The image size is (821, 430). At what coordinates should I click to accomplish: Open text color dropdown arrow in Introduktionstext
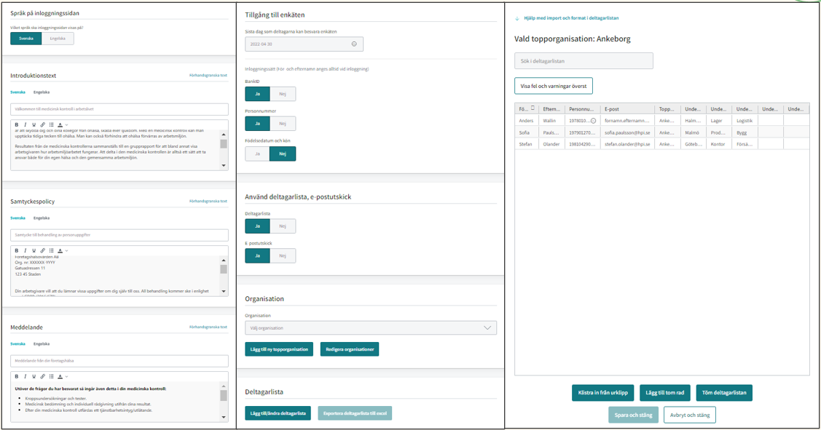(x=66, y=125)
